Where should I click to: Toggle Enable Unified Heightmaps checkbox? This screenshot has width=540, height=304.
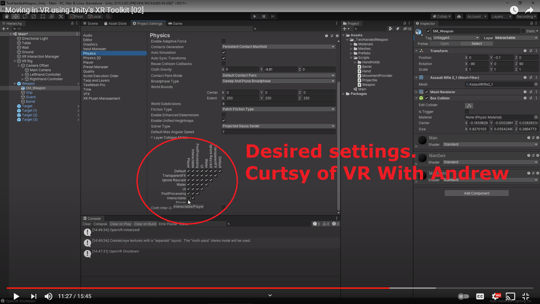pyautogui.click(x=224, y=120)
